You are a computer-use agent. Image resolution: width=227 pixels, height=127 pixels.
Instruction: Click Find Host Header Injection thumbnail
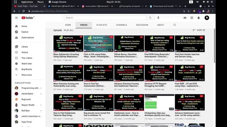click(x=190, y=44)
